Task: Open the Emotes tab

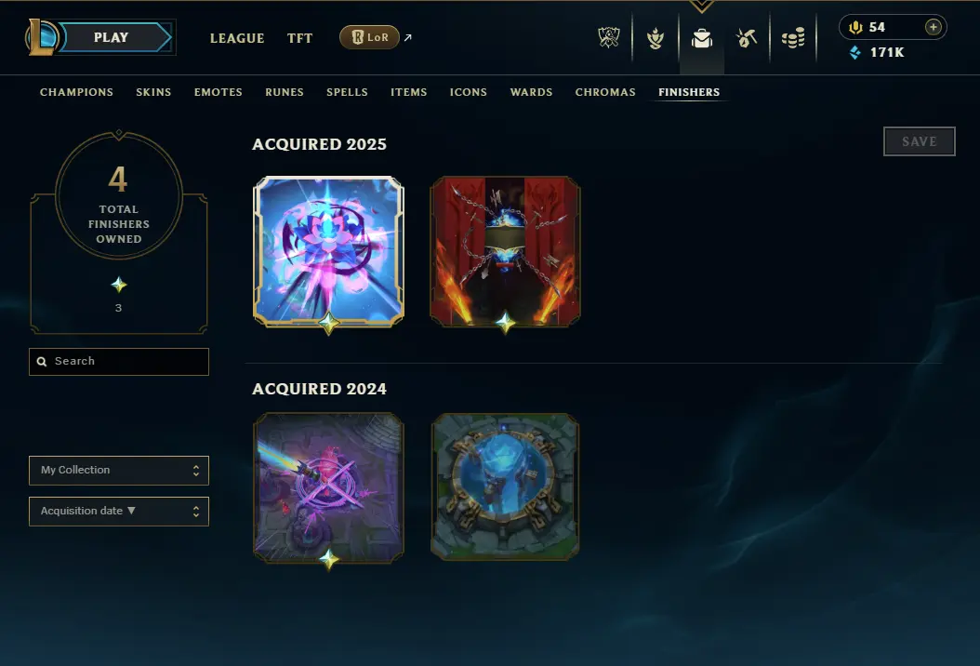Action: click(219, 92)
